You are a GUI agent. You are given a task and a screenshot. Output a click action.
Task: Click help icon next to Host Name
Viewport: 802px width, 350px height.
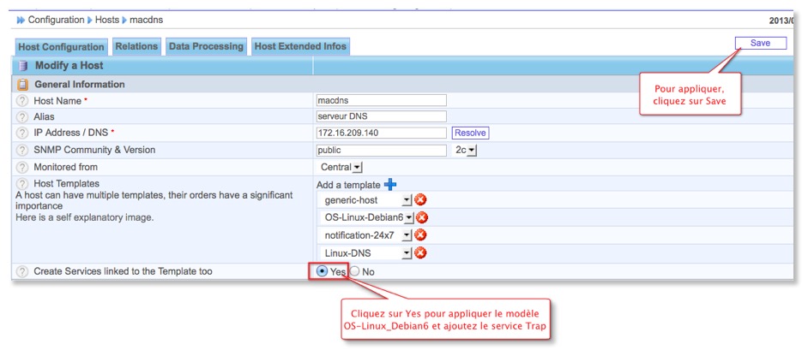coord(22,101)
